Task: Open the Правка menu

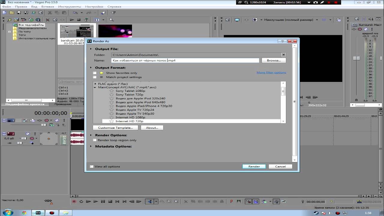Action: (21, 7)
